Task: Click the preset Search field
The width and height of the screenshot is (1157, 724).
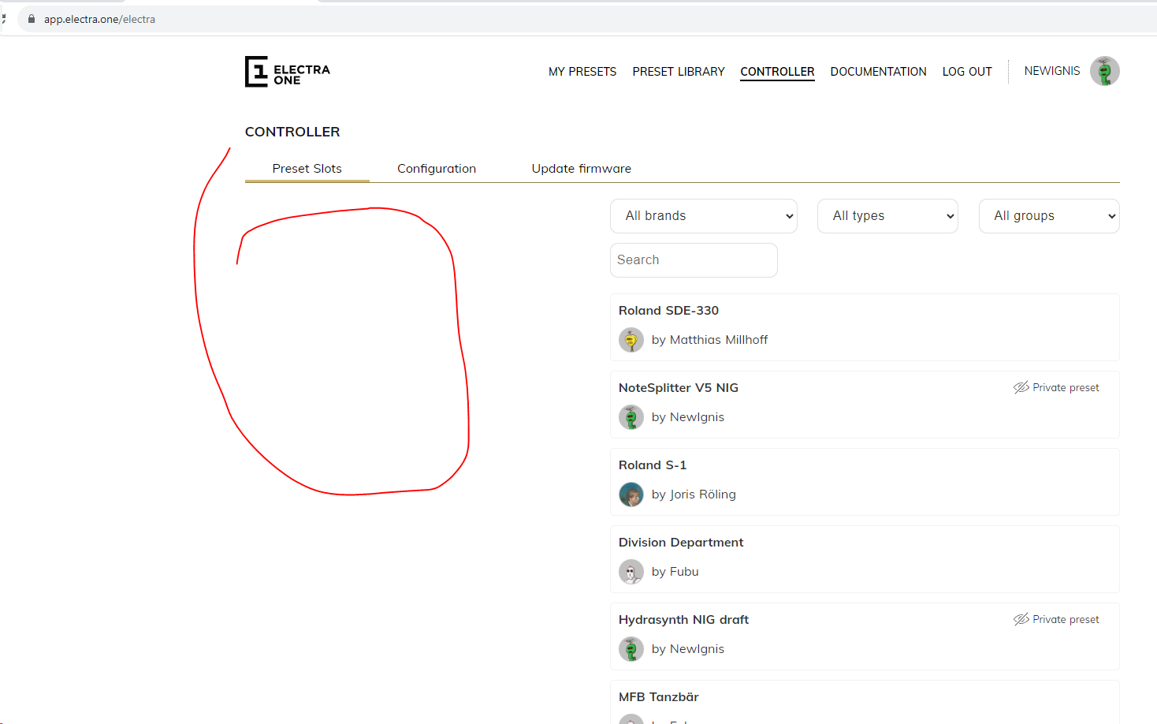Action: [x=694, y=260]
